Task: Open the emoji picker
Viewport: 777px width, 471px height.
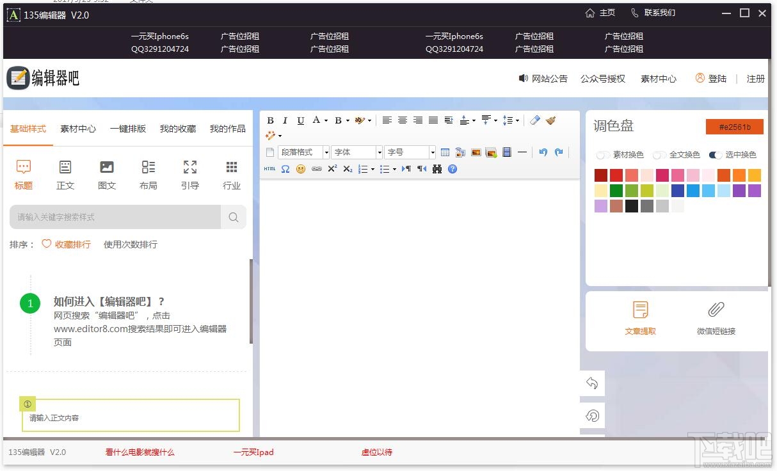Action: pos(301,169)
